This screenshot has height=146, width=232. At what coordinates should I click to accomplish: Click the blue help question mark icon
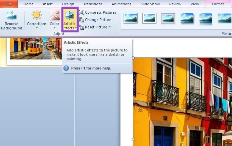[66, 68]
